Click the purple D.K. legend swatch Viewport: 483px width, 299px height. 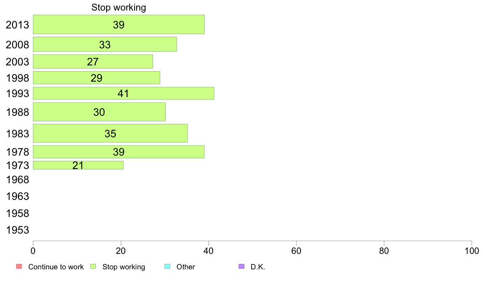241,266
